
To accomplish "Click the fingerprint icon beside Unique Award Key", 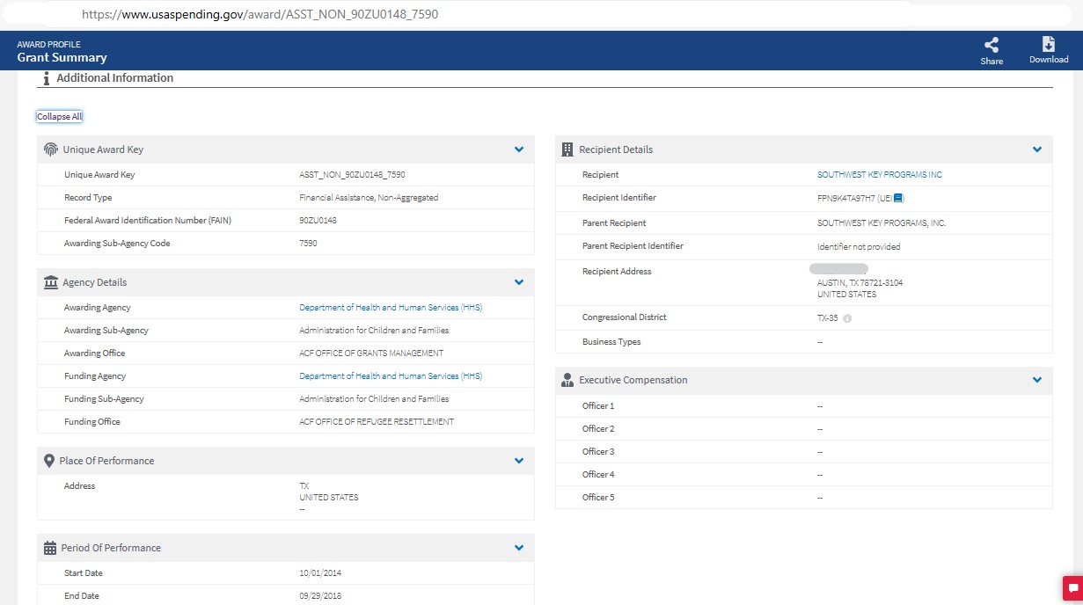I will click(x=51, y=149).
